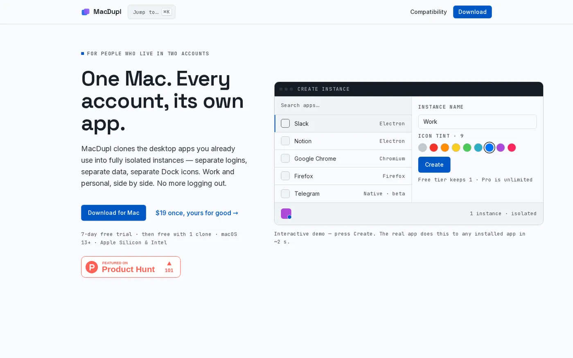This screenshot has width=573, height=358.
Task: Click the Download for Mac button
Action: (x=113, y=213)
